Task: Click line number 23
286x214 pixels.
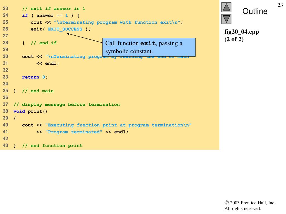Action: (x=6, y=9)
